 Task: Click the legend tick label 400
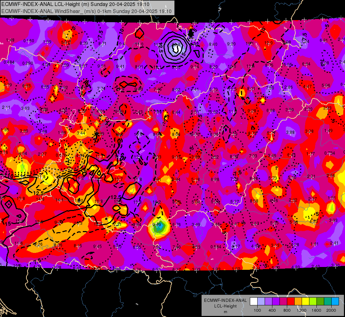[272, 310]
